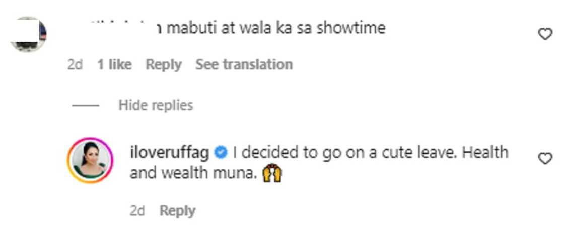The image size is (564, 236).
Task: Reply to iloveruffag's comment
Action: pyautogui.click(x=177, y=211)
